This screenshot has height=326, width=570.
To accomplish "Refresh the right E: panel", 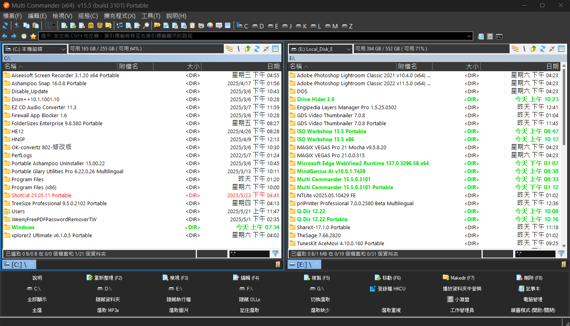I will [543, 49].
